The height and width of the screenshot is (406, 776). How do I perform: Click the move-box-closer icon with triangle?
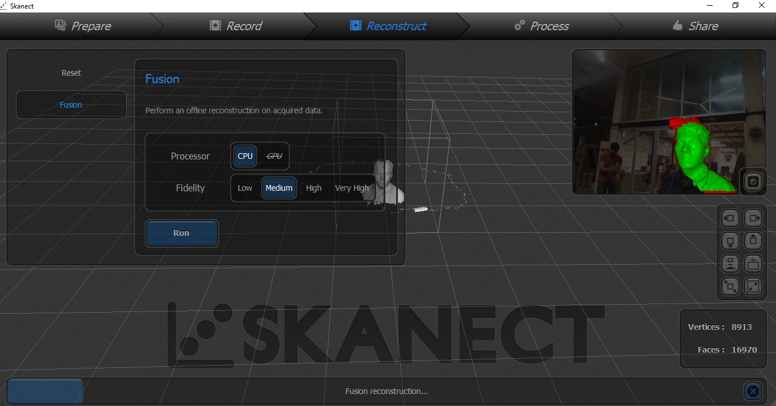(x=730, y=264)
